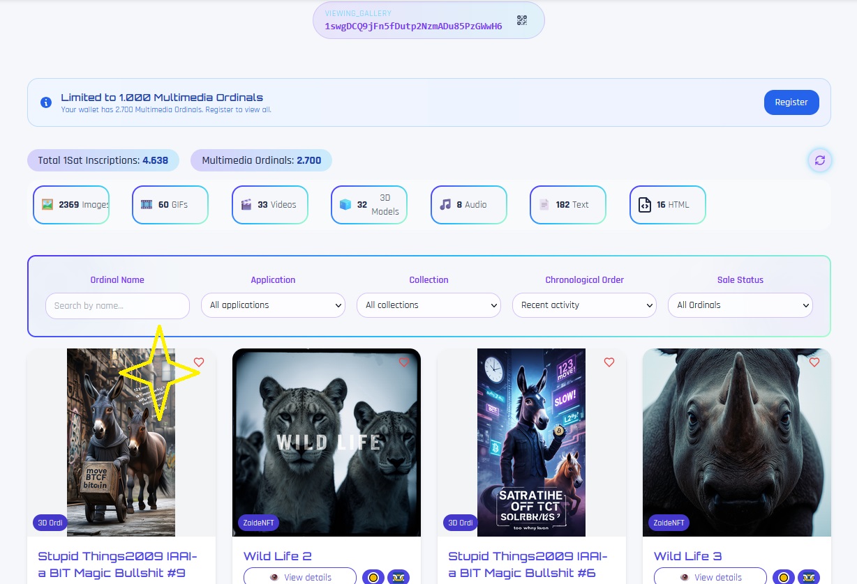Click the yellow coin icon on Wild Life 3

click(x=784, y=577)
